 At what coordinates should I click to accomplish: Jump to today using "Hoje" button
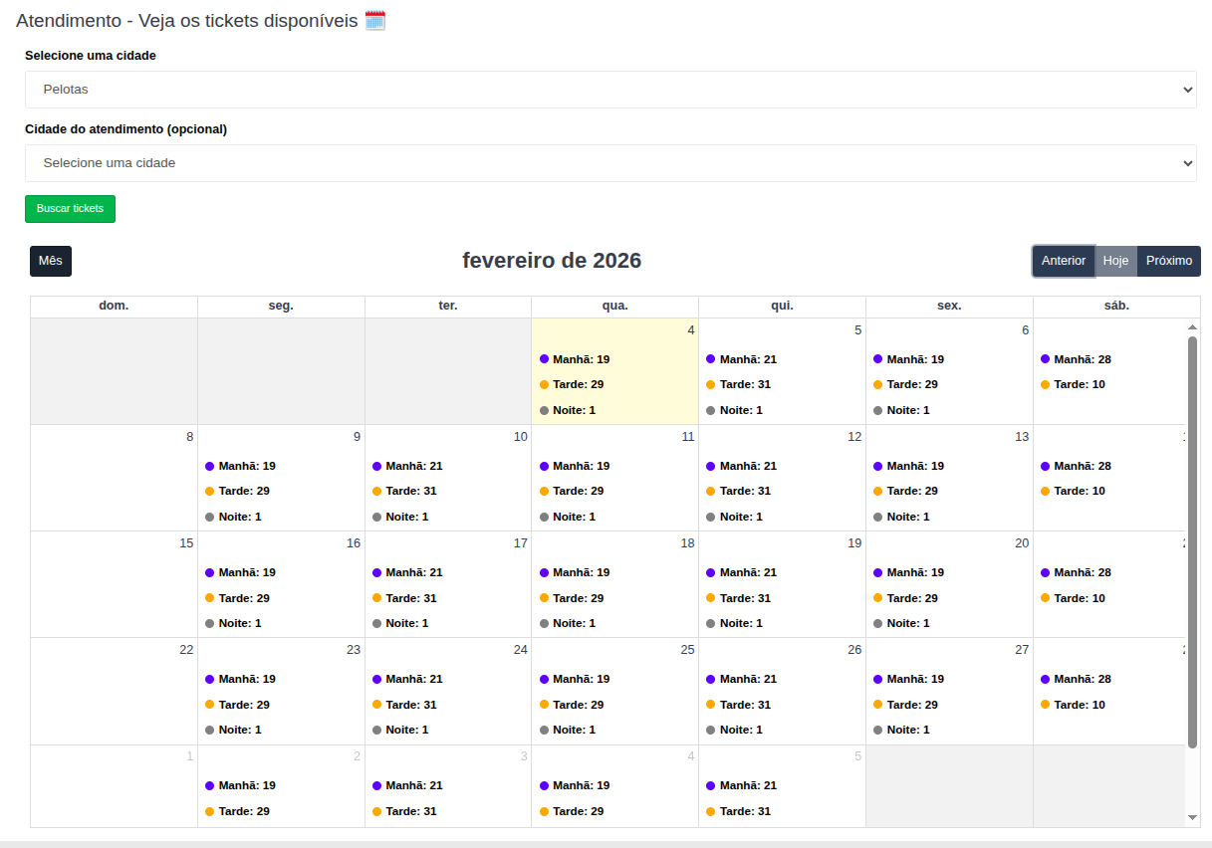pos(1116,261)
